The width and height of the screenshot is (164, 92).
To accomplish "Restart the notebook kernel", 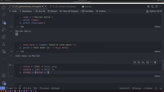I will coord(52,11).
